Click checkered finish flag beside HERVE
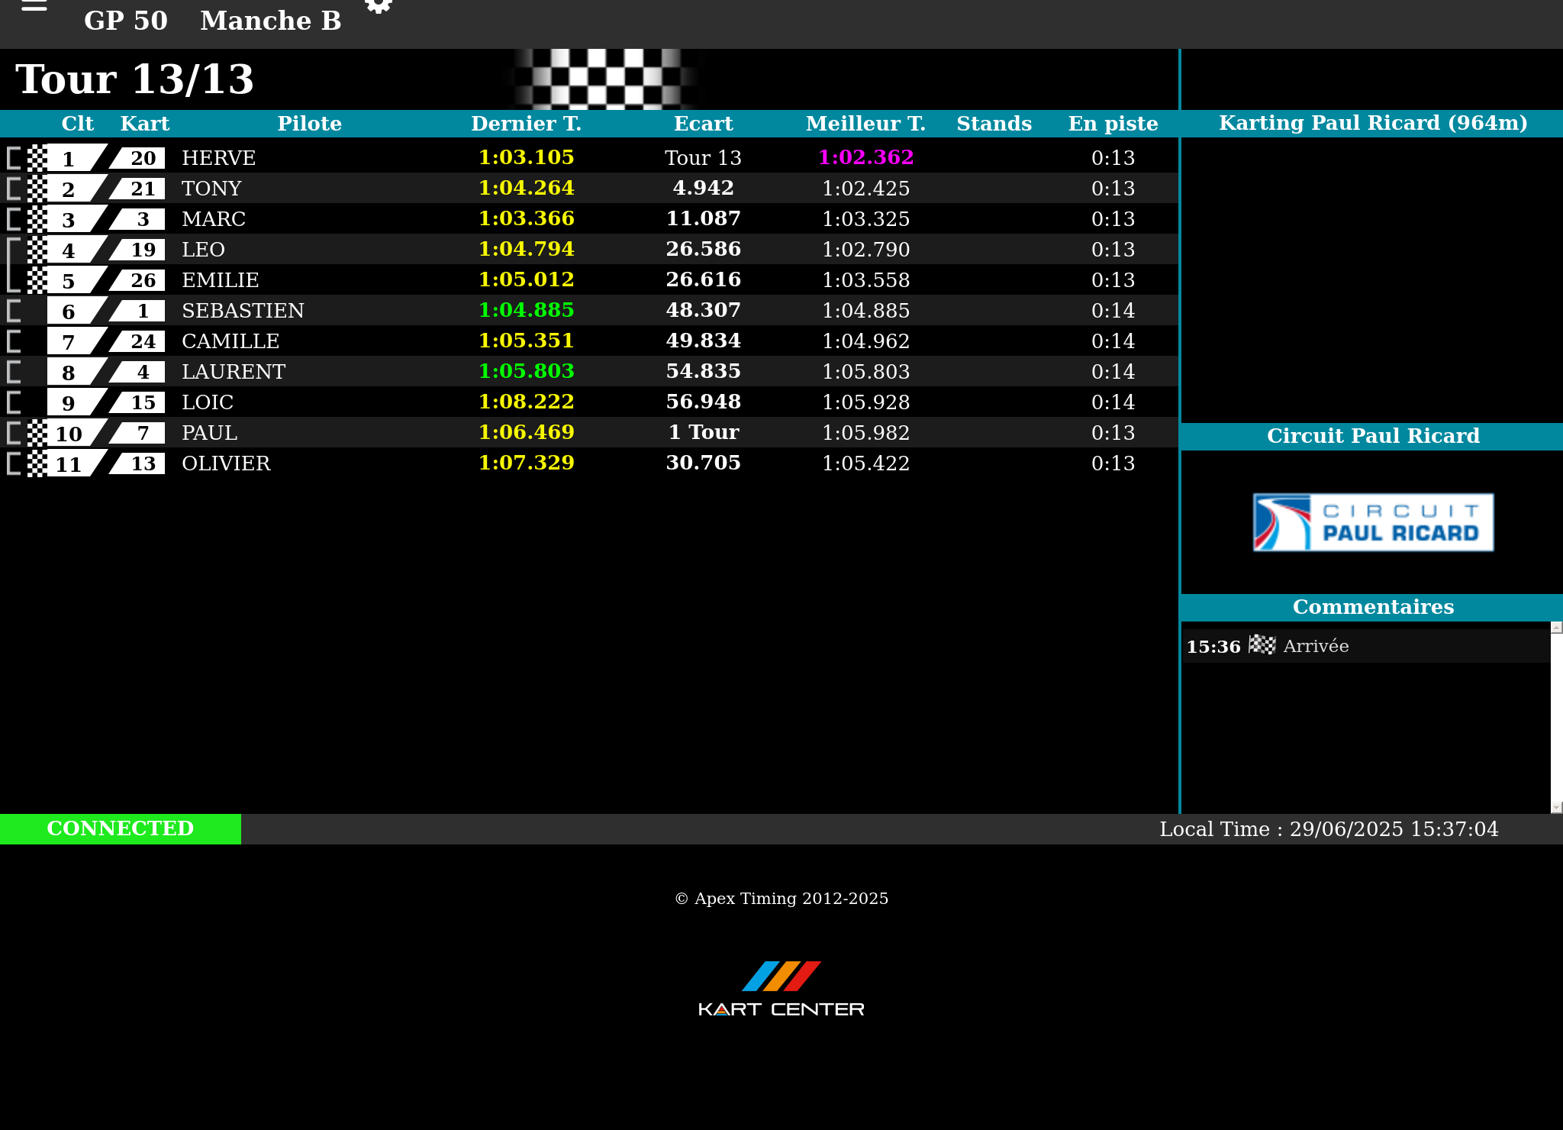The image size is (1563, 1130). 37,158
